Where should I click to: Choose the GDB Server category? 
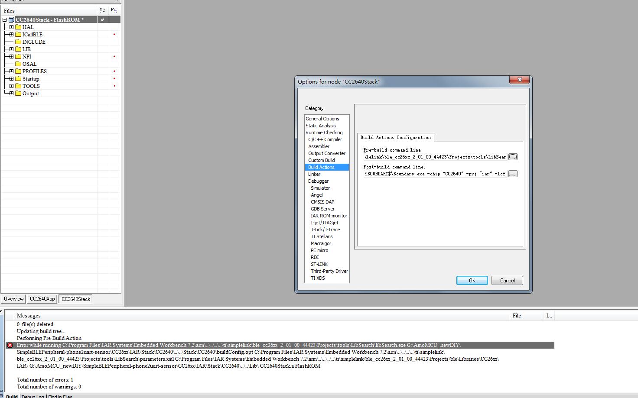(323, 209)
